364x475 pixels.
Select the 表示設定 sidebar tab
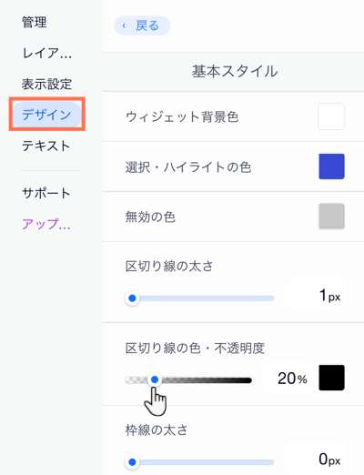tap(46, 84)
